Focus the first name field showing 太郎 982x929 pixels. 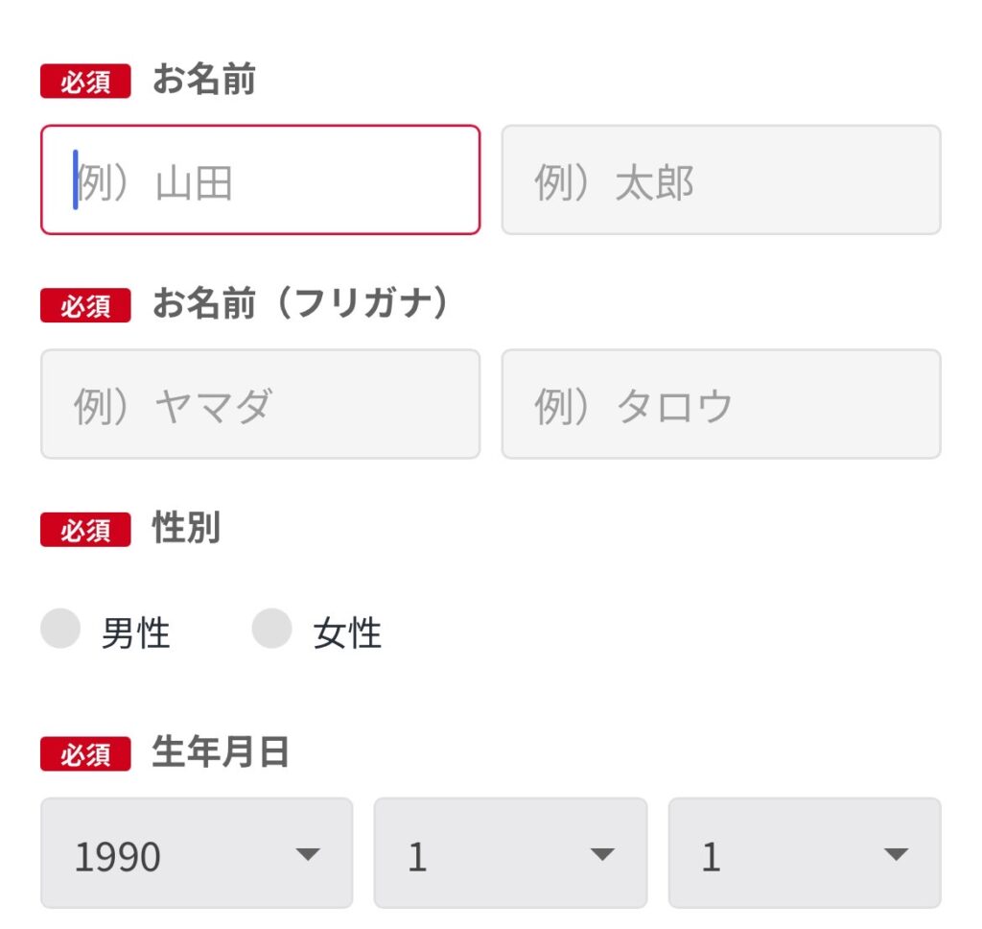720,179
